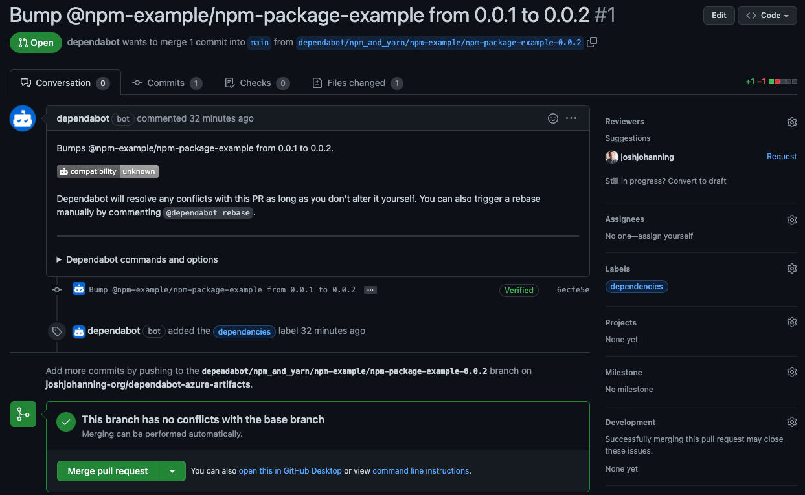Image resolution: width=805 pixels, height=495 pixels.
Task: Expand the commit message ellipsis
Action: [x=370, y=290]
